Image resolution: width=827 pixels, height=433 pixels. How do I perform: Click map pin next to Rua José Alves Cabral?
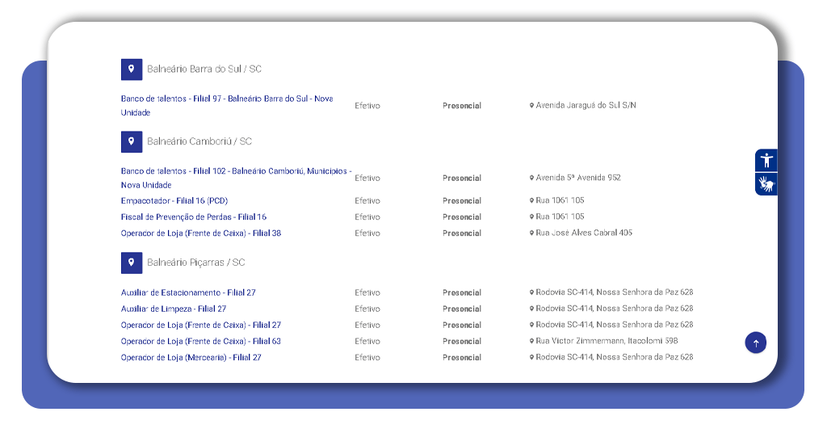[531, 233]
